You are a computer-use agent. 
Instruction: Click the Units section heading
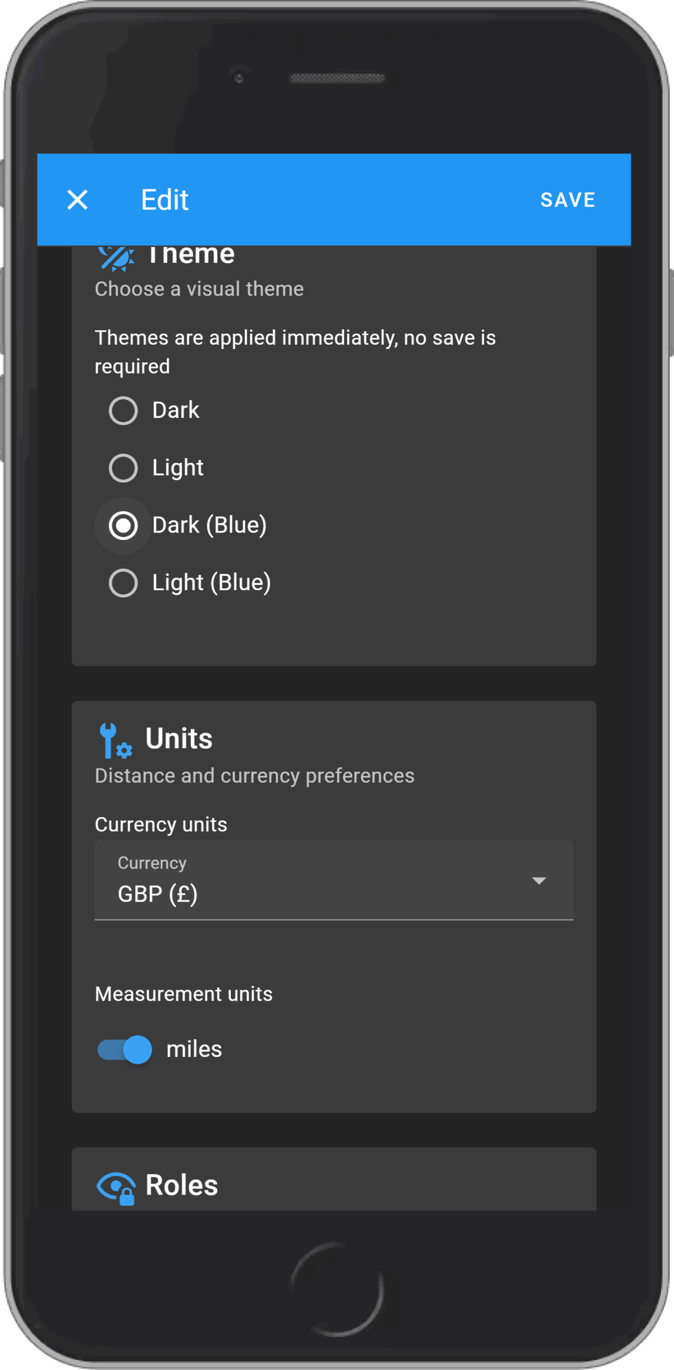click(x=179, y=739)
